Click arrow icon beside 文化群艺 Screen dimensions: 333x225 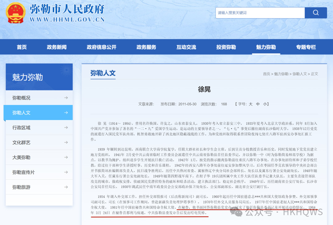pyautogui.click(x=66, y=143)
